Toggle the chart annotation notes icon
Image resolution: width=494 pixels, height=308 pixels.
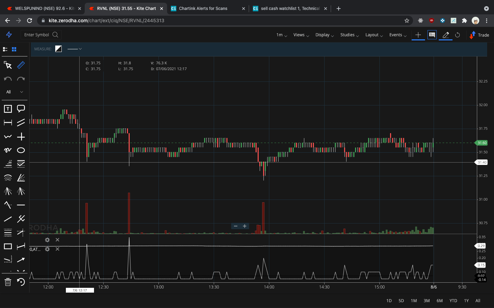[432, 35]
